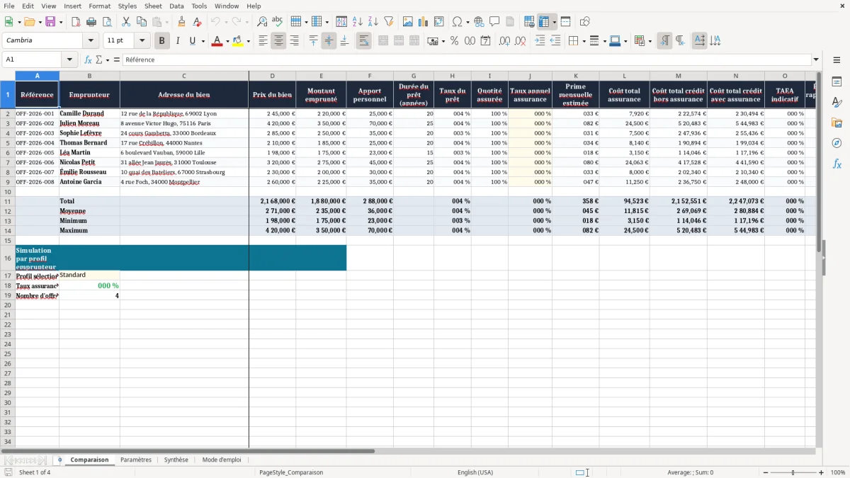Open the Format menu

click(x=100, y=6)
